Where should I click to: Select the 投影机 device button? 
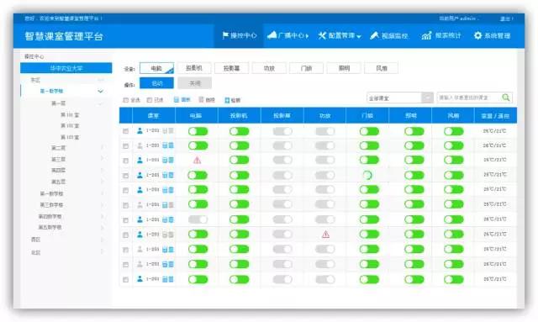tap(194, 68)
